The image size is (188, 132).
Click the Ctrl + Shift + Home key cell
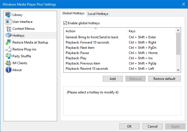(143, 53)
